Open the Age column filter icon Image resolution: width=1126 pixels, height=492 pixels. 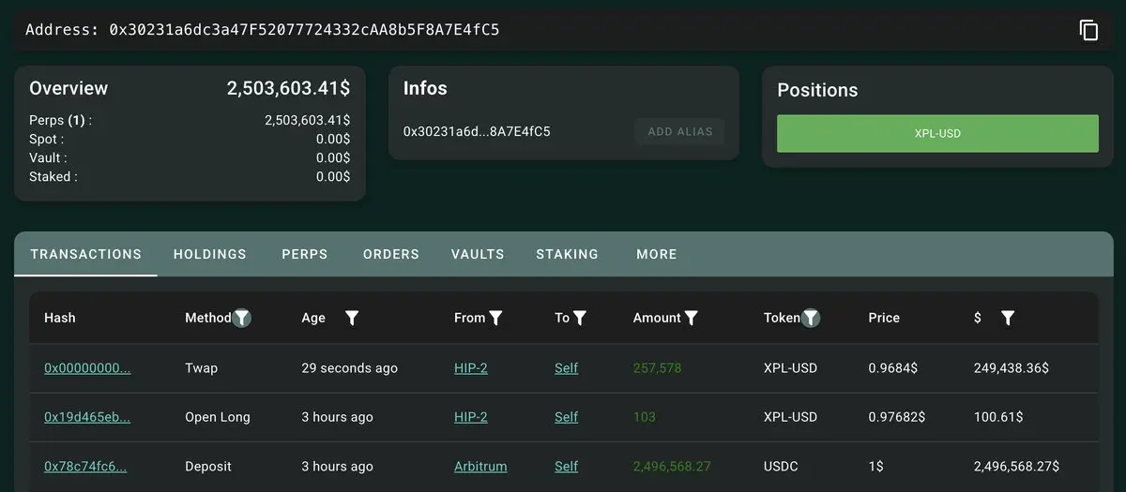click(352, 318)
